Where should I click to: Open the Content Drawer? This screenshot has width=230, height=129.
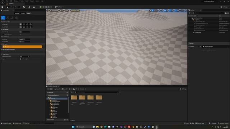[x=6, y=123]
